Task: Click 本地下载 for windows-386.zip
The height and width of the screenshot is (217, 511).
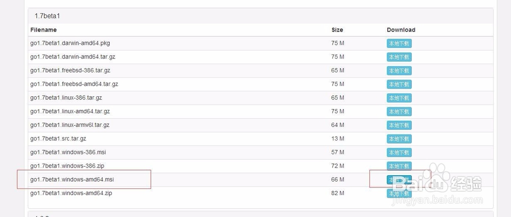Action: click(x=399, y=166)
